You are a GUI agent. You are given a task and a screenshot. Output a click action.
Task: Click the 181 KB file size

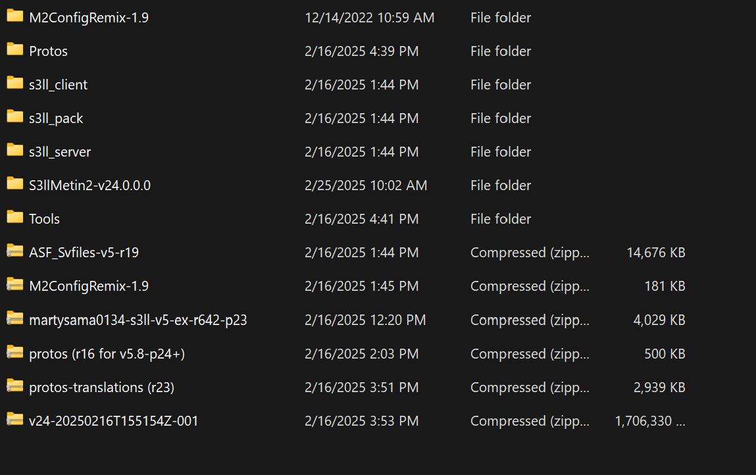665,286
